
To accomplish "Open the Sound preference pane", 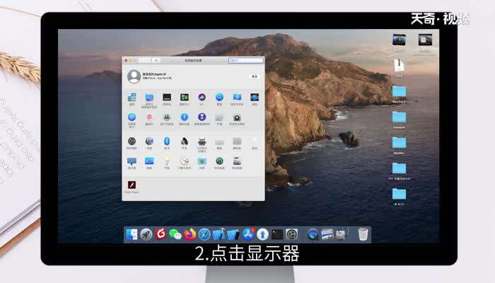I will [x=185, y=141].
